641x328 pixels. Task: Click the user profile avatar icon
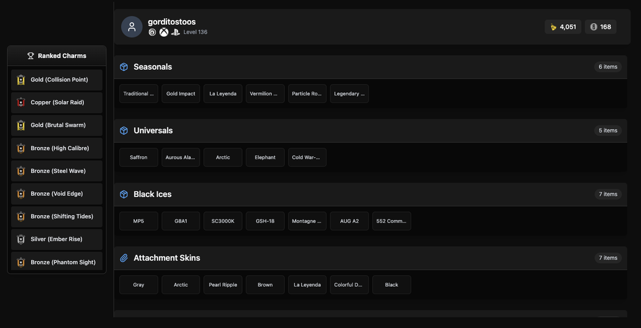coord(132,27)
